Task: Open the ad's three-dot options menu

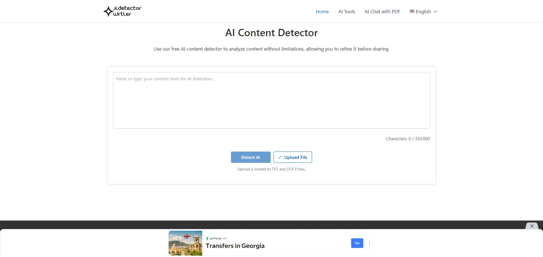Action: (370, 243)
